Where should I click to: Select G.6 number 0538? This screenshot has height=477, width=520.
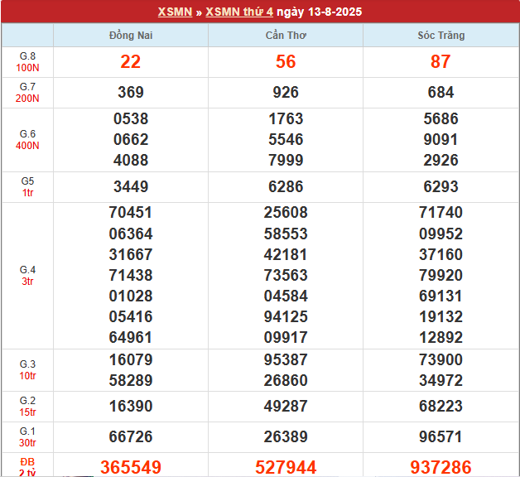click(x=131, y=118)
